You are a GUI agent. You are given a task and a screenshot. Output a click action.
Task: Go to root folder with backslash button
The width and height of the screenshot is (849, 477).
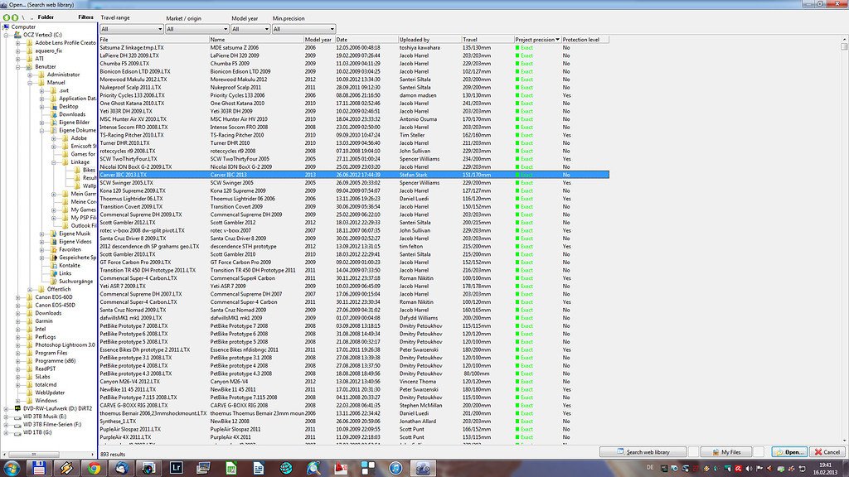[x=22, y=17]
